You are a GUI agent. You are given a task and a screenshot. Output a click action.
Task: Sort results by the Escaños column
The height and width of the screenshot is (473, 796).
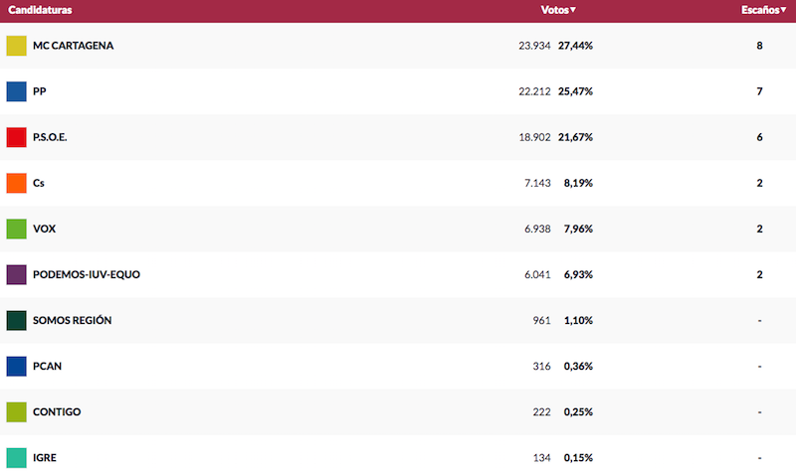click(763, 10)
